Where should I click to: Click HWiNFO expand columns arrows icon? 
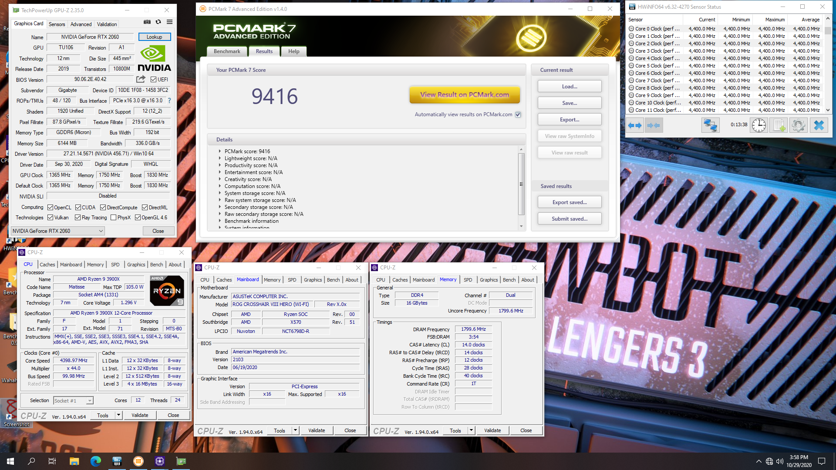(635, 125)
